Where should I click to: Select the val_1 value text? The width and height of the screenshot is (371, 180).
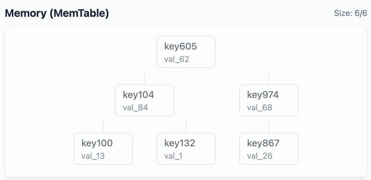click(173, 156)
